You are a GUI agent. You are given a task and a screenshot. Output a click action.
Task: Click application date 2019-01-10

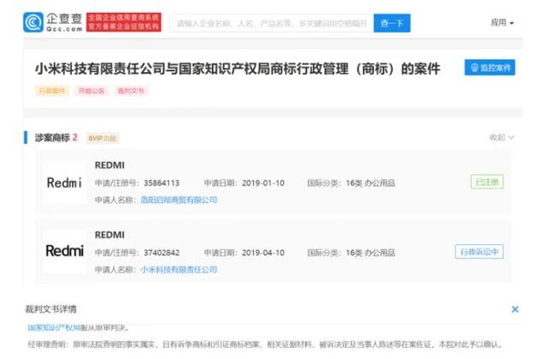point(263,182)
